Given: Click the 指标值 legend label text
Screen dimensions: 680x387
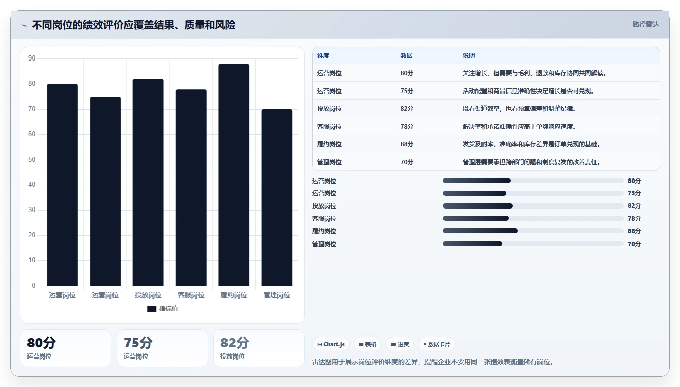Looking at the screenshot, I should 168,309.
